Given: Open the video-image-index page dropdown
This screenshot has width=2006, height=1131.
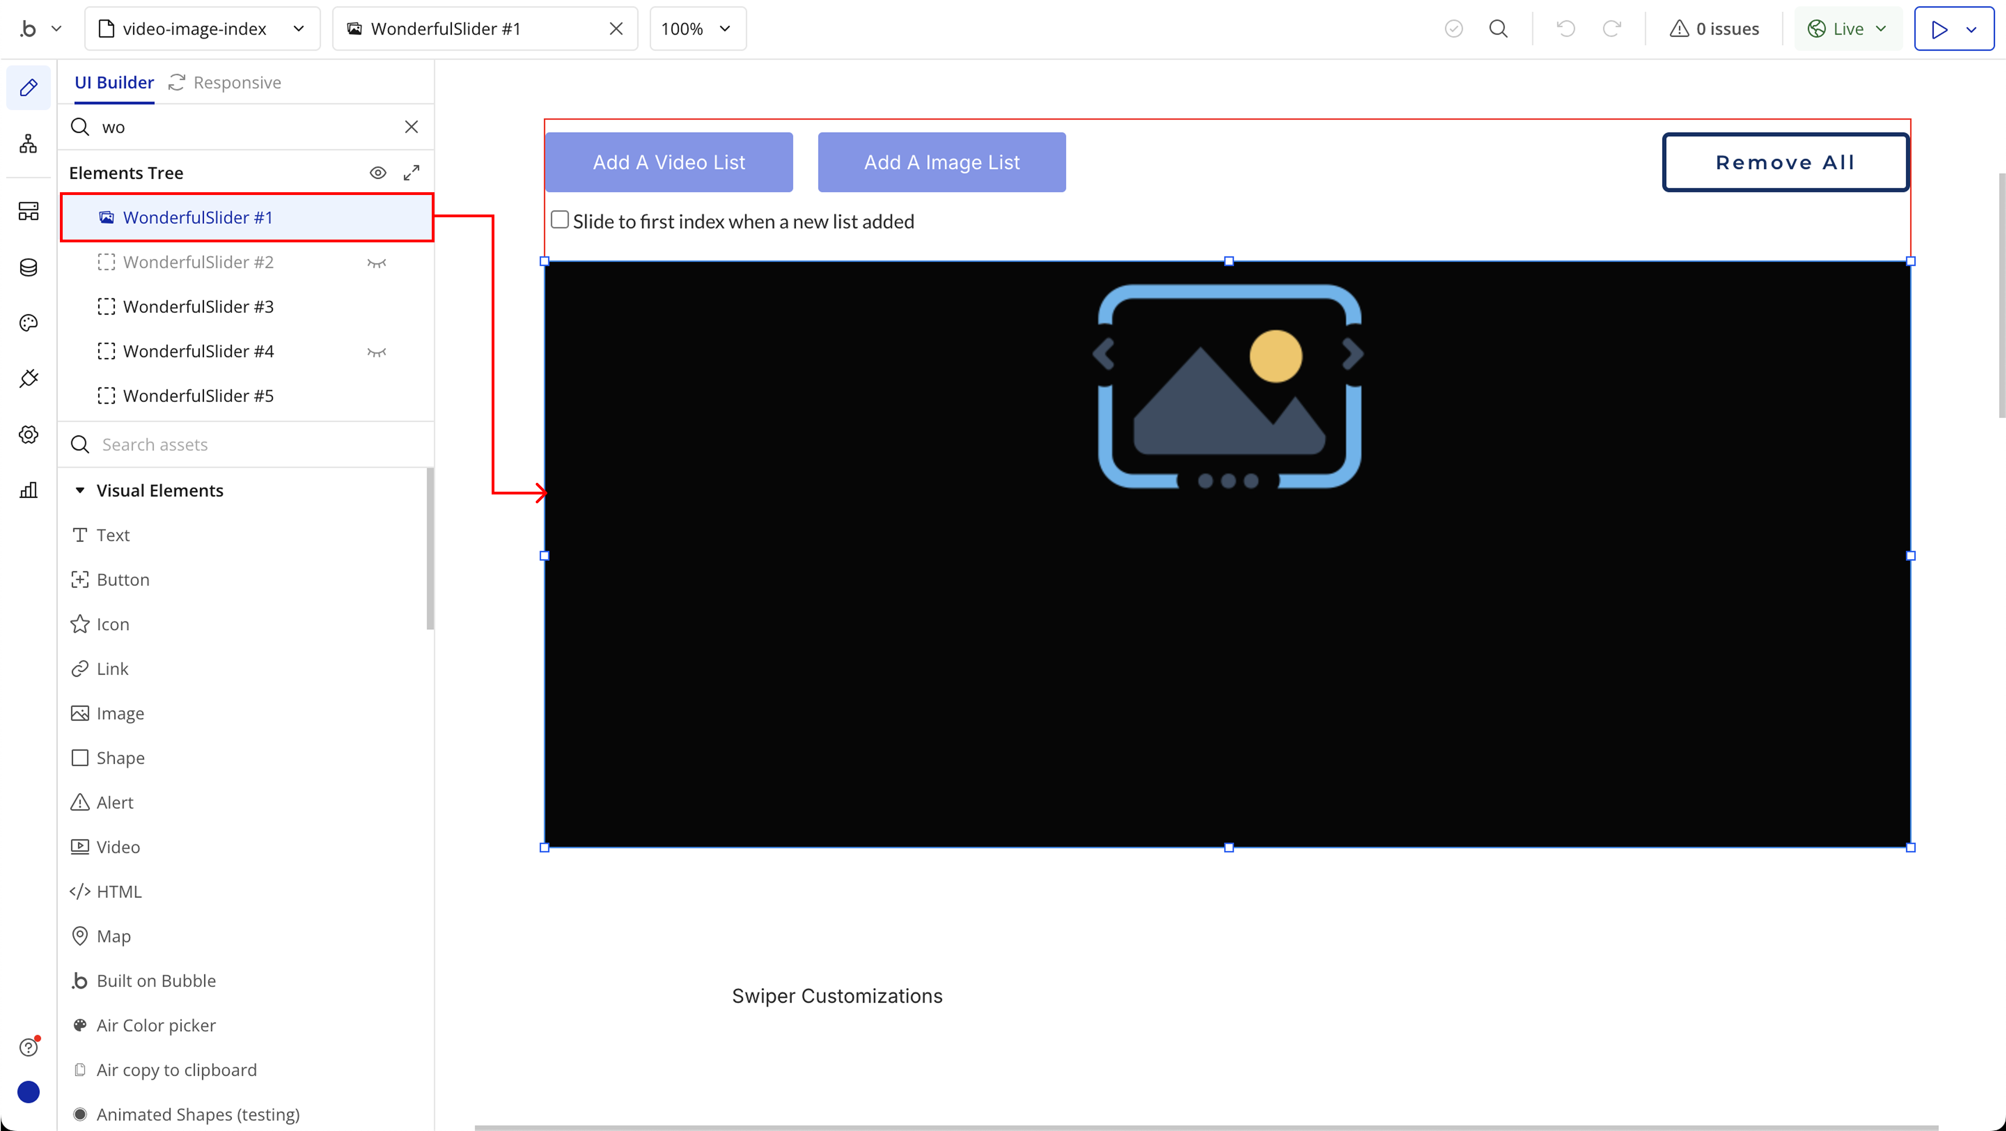Looking at the screenshot, I should pyautogui.click(x=201, y=29).
